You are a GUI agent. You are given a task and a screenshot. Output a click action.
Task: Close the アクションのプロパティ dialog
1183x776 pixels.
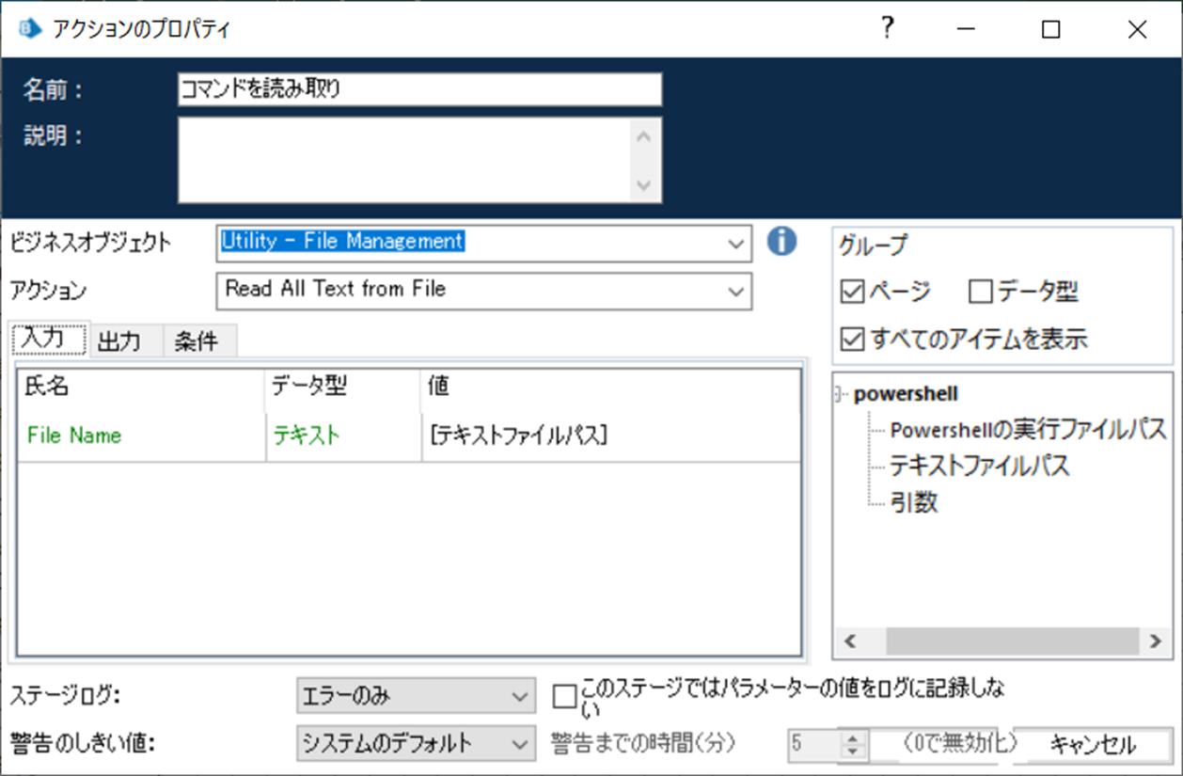tap(1137, 29)
